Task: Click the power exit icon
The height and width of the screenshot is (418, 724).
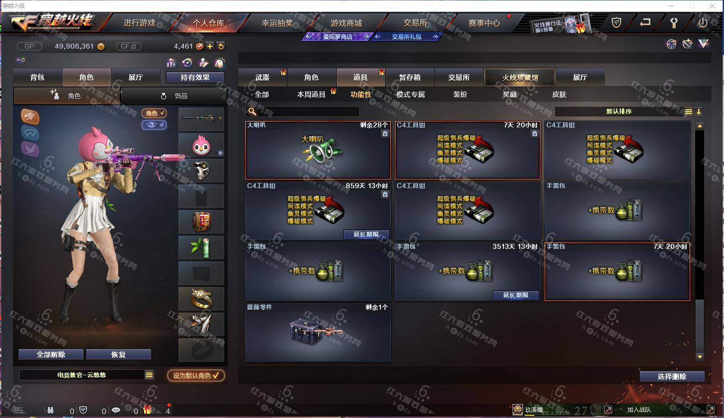Action: point(702,22)
